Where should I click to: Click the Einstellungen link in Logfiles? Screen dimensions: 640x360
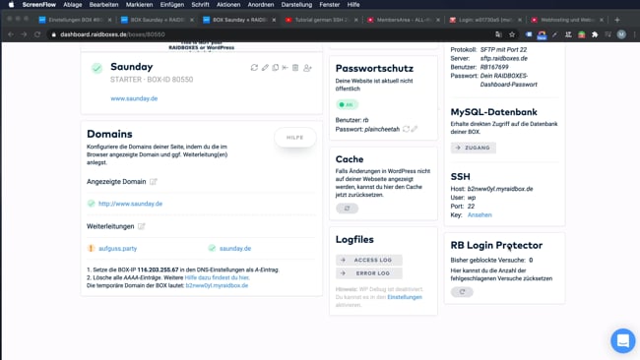pyautogui.click(x=405, y=297)
